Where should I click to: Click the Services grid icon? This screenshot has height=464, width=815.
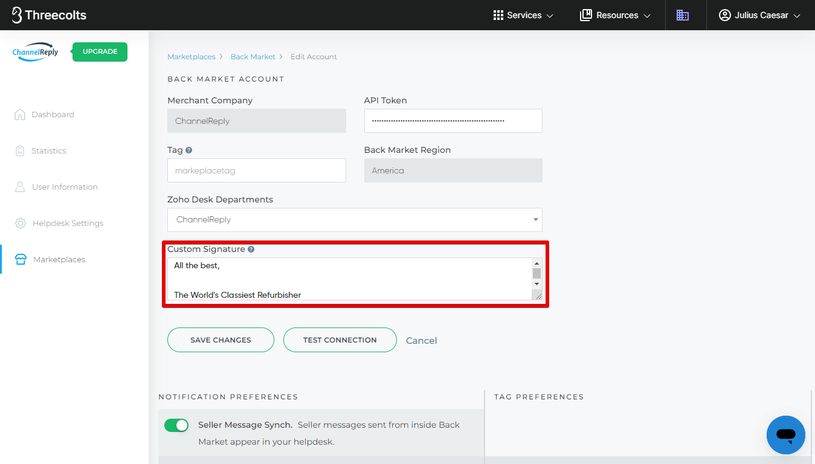click(x=498, y=15)
